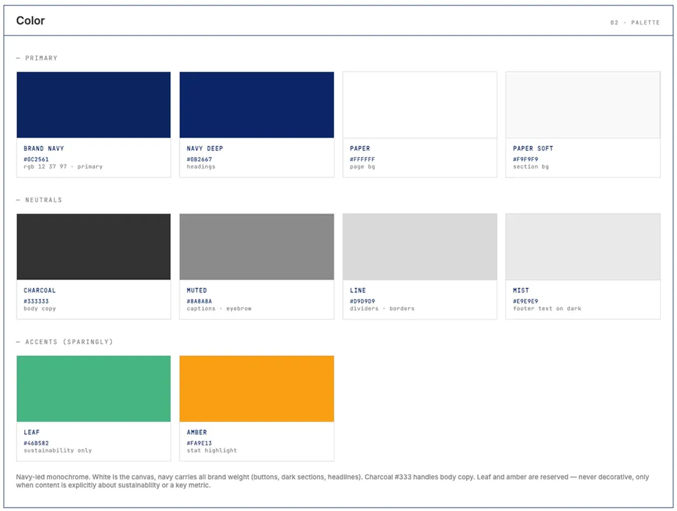Click the 'PRIMARY' section label
Image resolution: width=677 pixels, height=511 pixels.
pyautogui.click(x=41, y=58)
